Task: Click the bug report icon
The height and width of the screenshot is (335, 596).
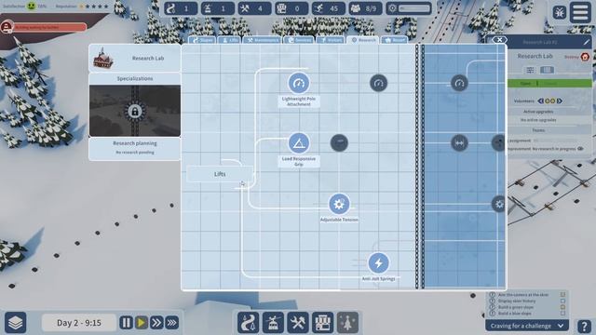Action: (x=560, y=12)
